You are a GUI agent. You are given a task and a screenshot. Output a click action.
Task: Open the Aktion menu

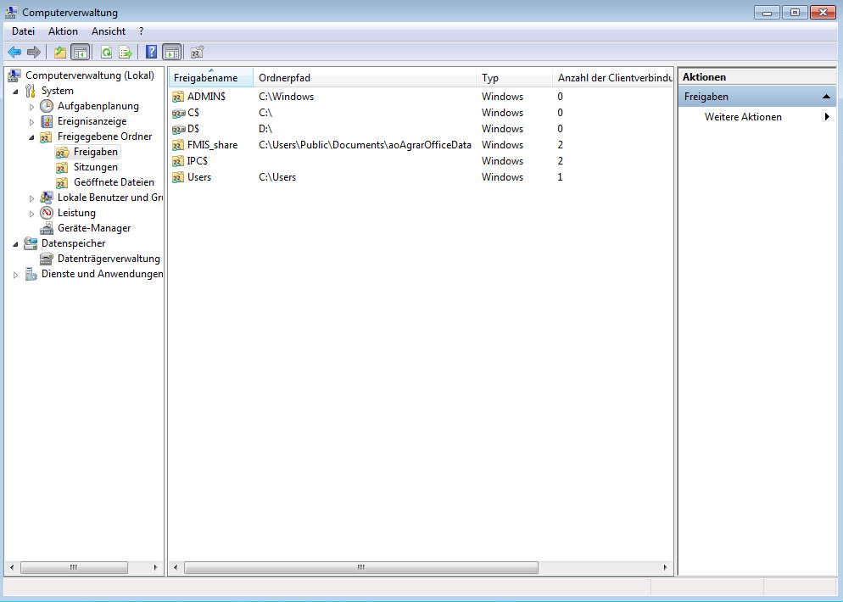[x=63, y=31]
